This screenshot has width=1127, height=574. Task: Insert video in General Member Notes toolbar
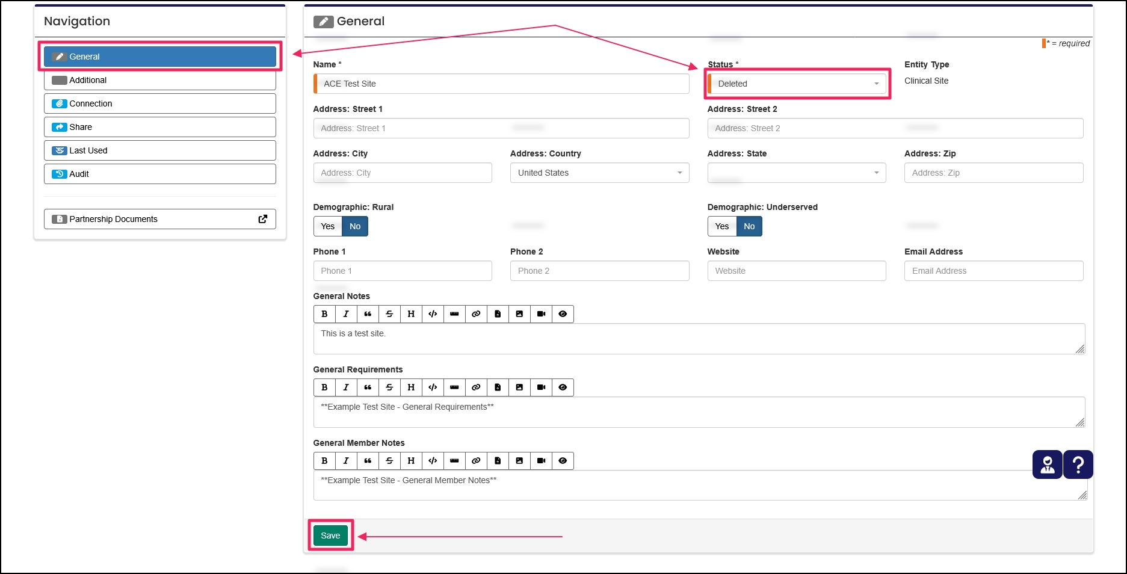point(541,461)
